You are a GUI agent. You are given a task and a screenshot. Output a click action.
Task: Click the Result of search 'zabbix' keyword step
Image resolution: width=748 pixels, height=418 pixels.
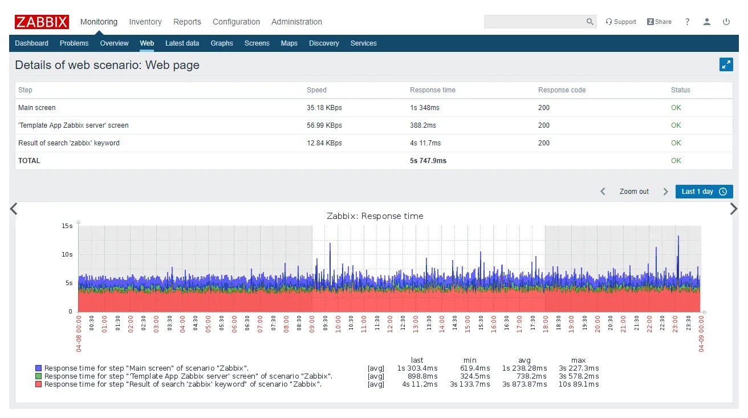69,143
